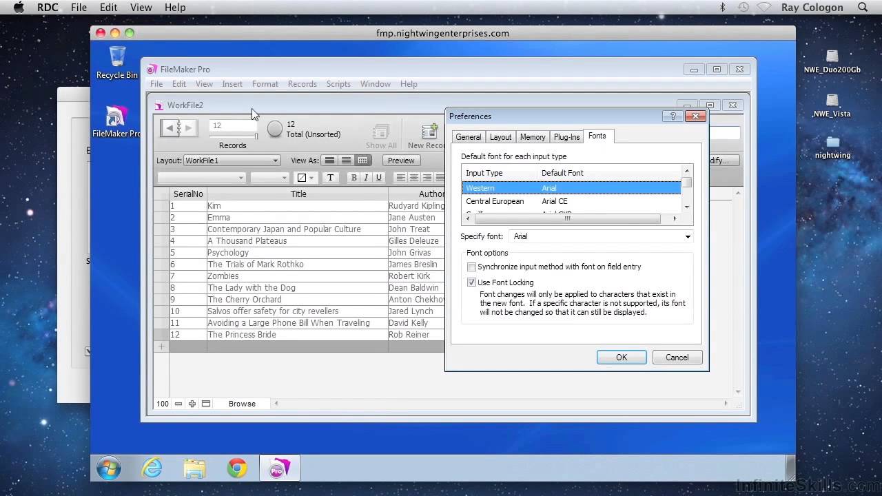Screen dimensions: 882x496
Task: Select Western input type row
Action: coord(571,188)
